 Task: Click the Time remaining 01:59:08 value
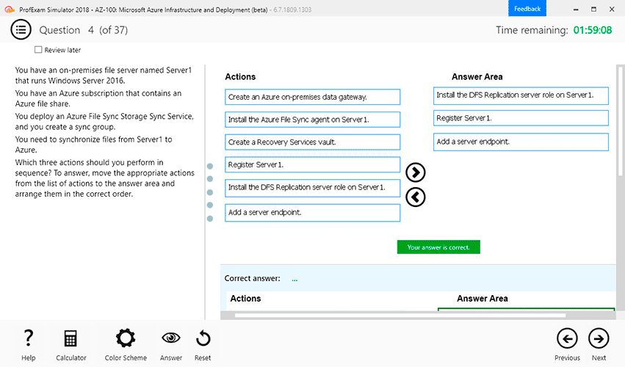(592, 30)
